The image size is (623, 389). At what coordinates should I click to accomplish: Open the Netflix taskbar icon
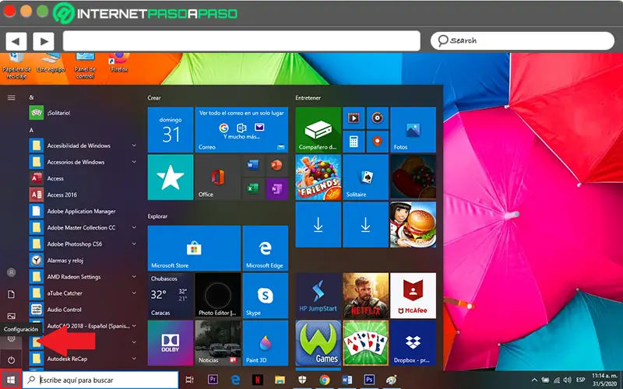click(258, 380)
